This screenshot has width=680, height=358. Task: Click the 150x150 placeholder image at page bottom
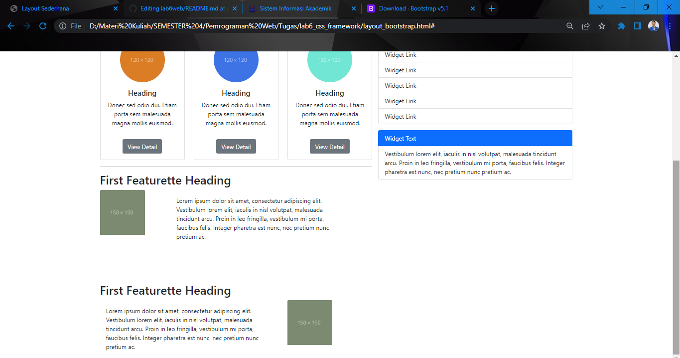tap(309, 322)
